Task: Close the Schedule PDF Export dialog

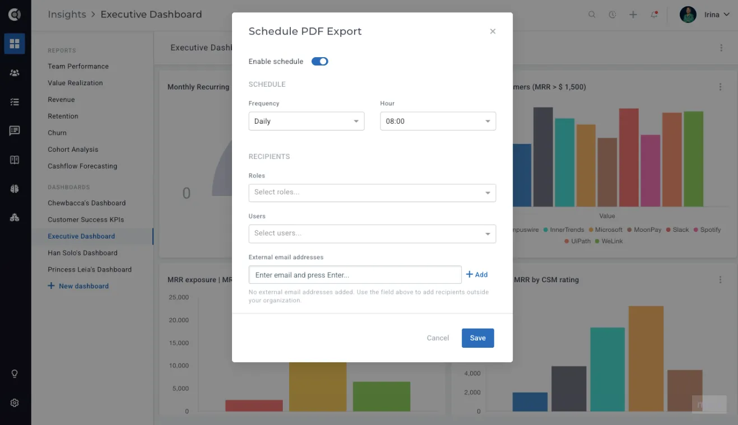Action: (x=493, y=31)
